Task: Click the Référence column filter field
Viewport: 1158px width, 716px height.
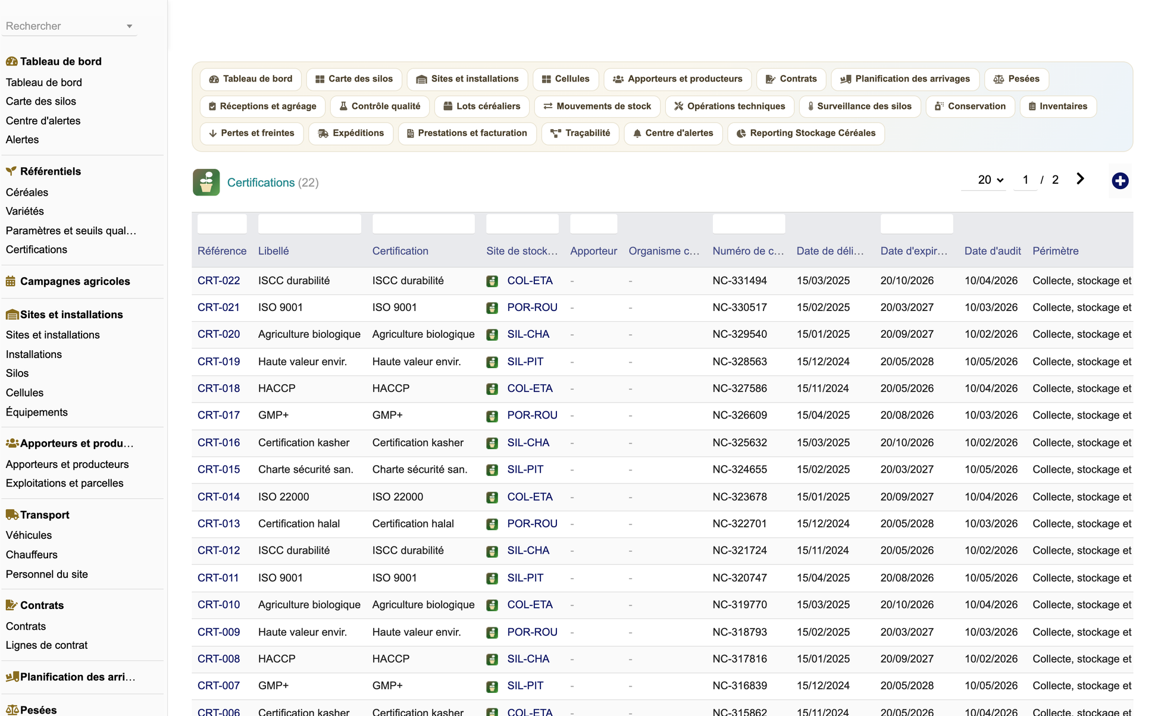Action: (x=222, y=224)
